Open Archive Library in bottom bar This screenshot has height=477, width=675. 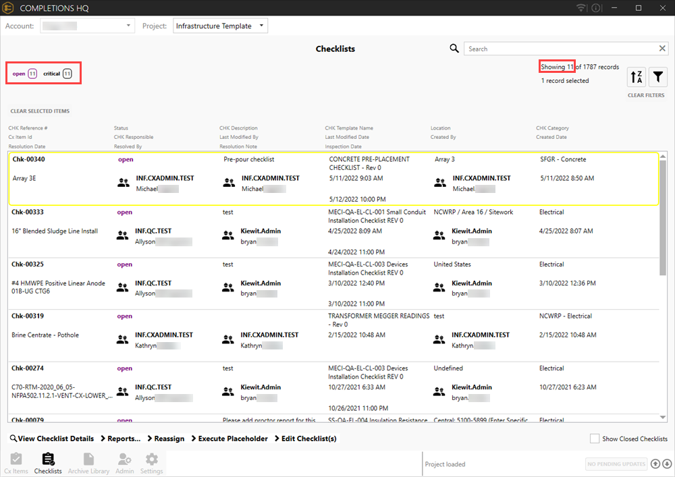88,463
